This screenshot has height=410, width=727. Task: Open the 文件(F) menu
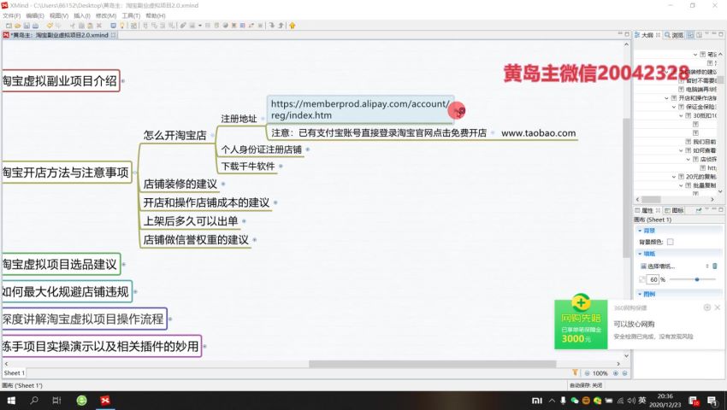click(x=12, y=15)
